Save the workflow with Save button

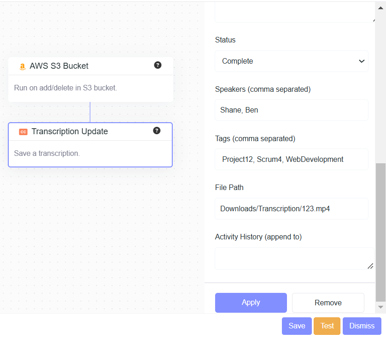(x=297, y=326)
